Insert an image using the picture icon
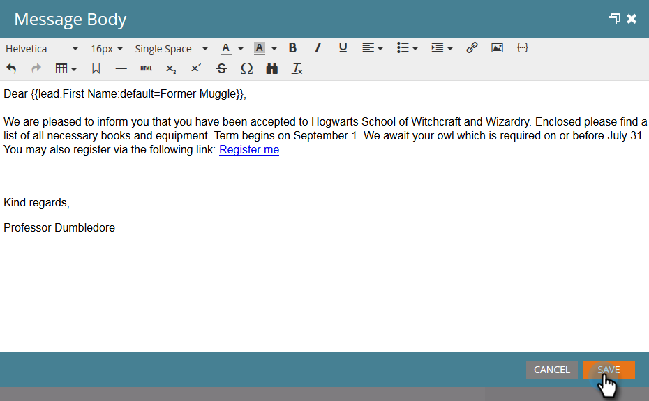Viewport: 649px width, 401px height. coord(497,48)
